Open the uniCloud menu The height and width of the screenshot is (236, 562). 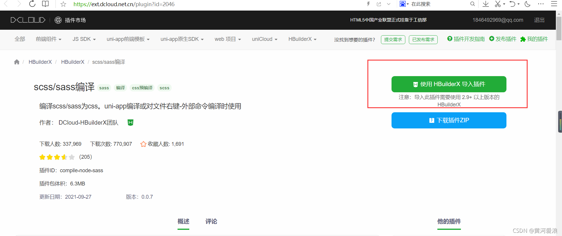point(265,39)
